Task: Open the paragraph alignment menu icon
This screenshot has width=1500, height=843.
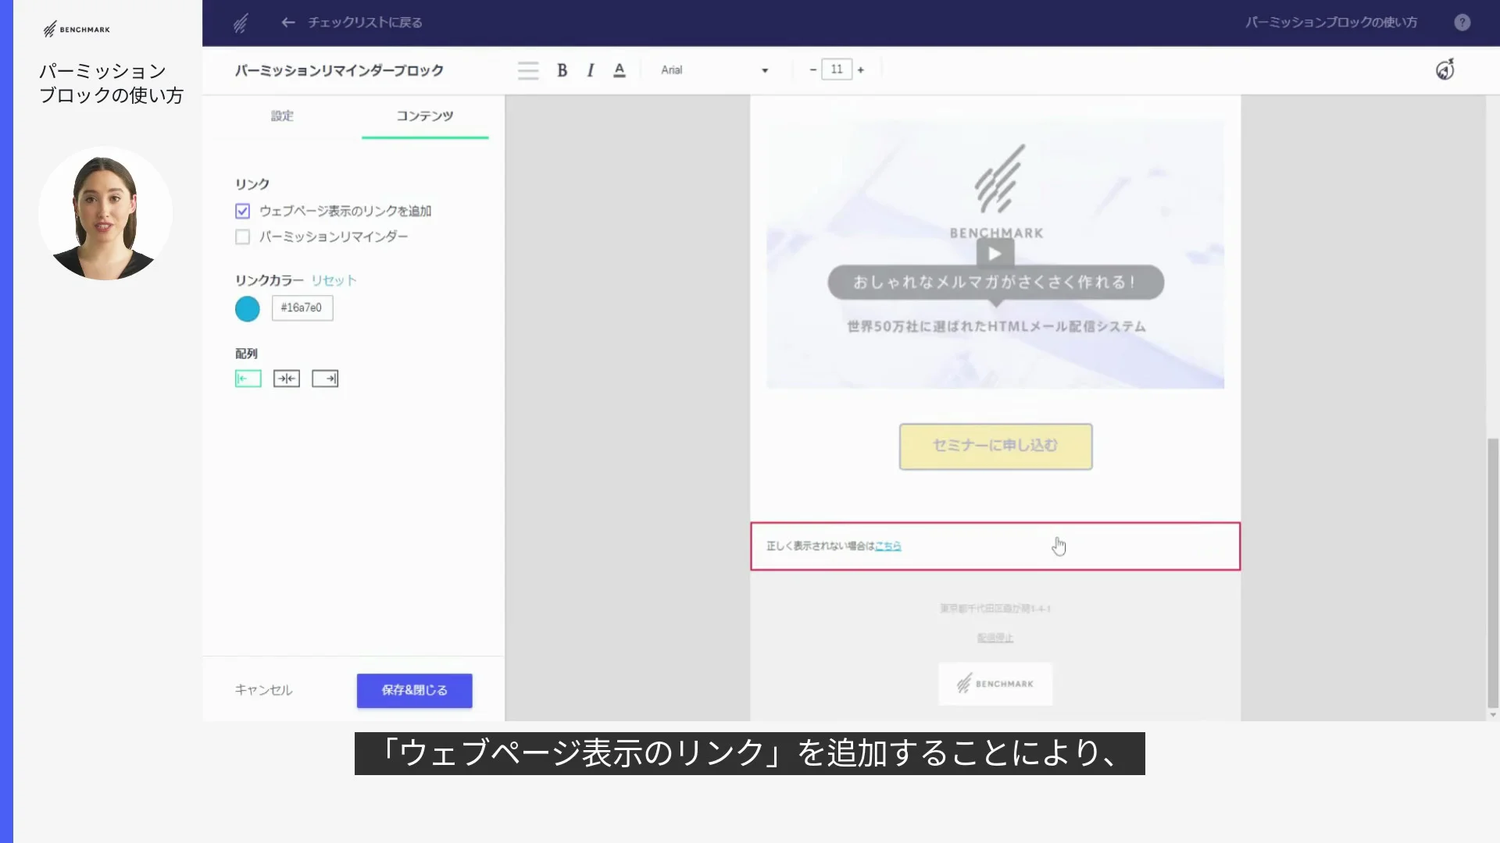Action: 528,70
